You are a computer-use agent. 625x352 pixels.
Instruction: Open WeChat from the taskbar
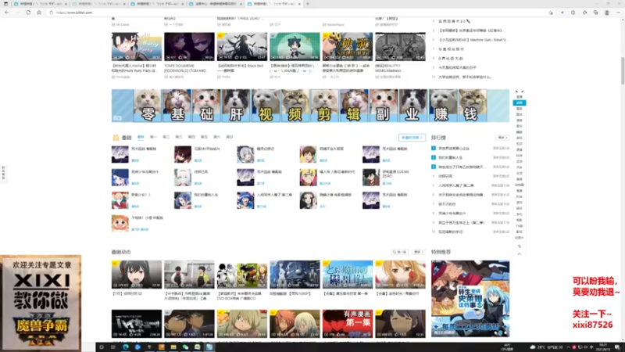185,347
